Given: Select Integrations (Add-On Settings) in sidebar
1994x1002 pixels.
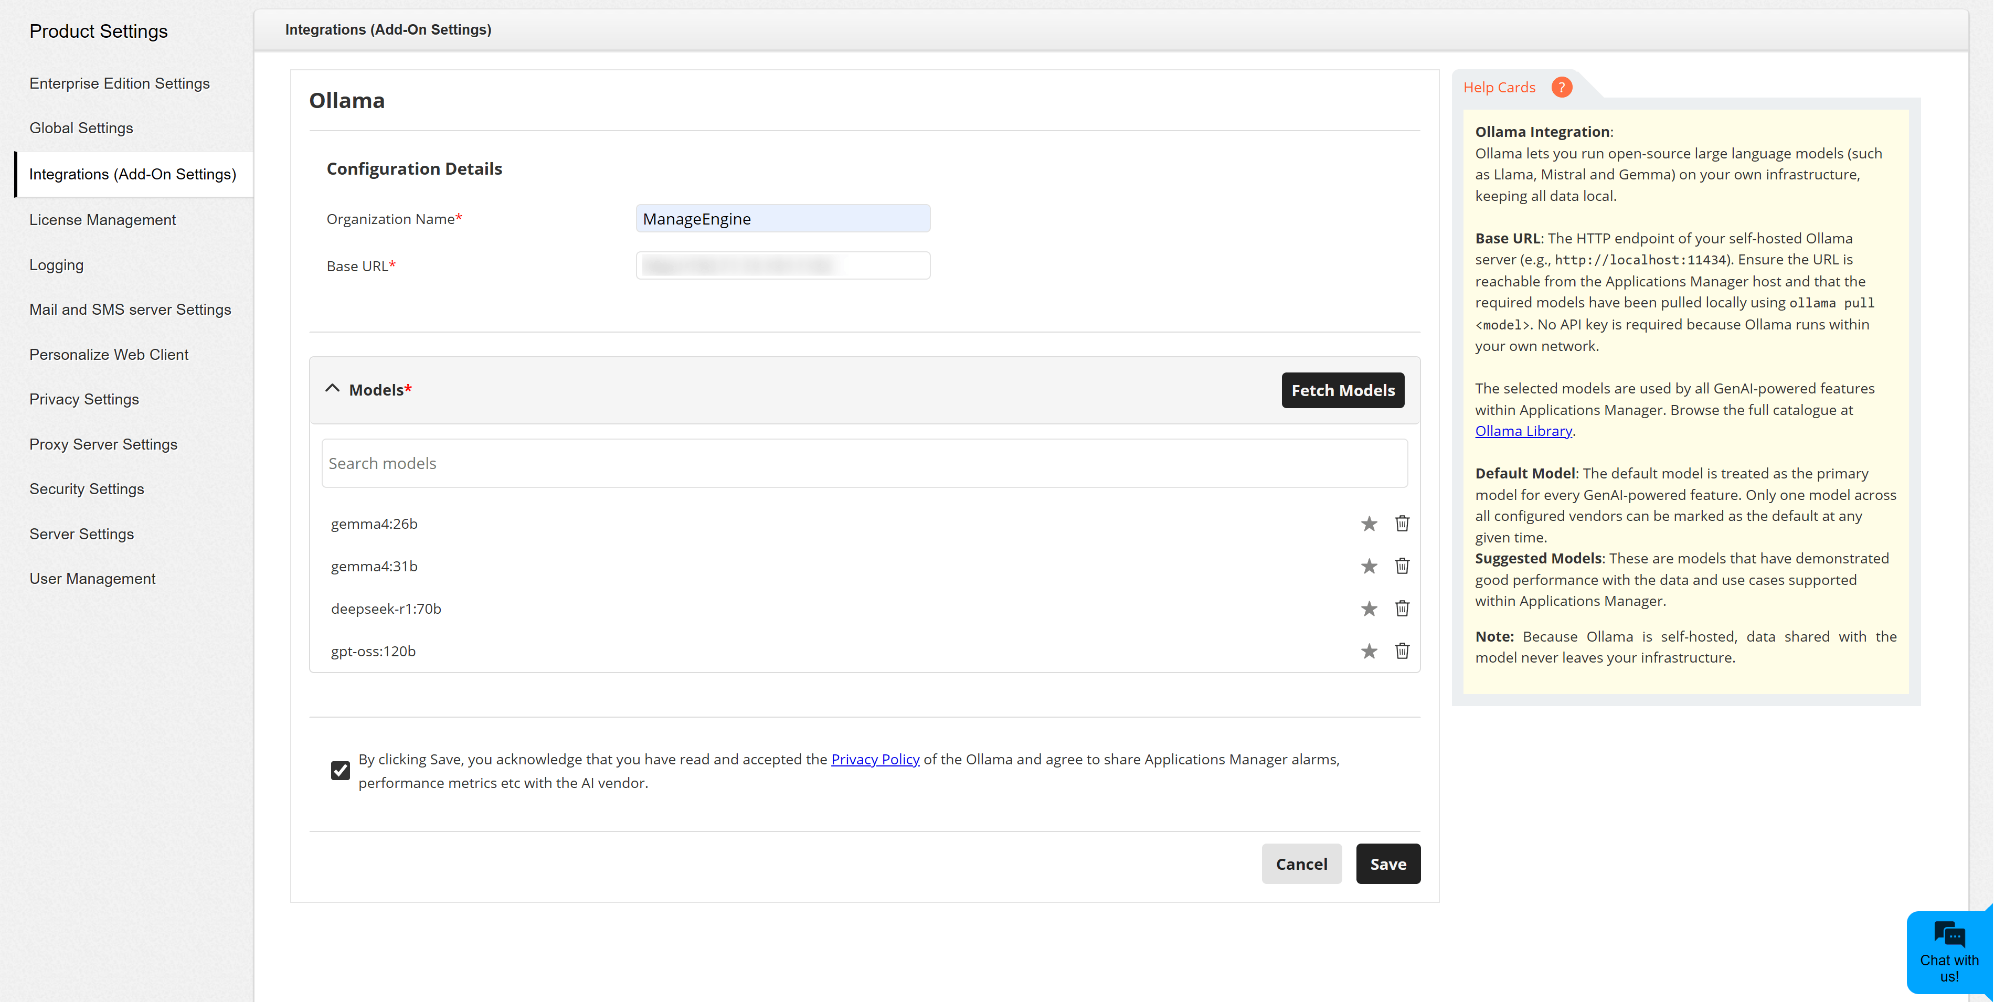Looking at the screenshot, I should pos(133,174).
